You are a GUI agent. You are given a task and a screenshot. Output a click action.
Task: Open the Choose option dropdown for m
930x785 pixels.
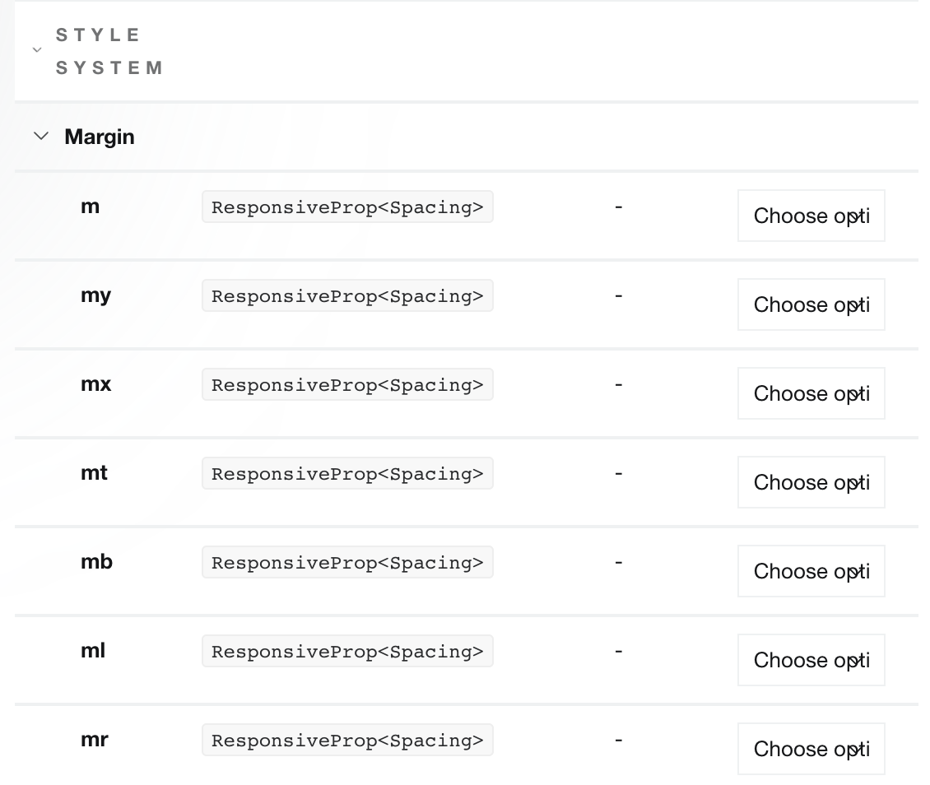[x=811, y=215]
